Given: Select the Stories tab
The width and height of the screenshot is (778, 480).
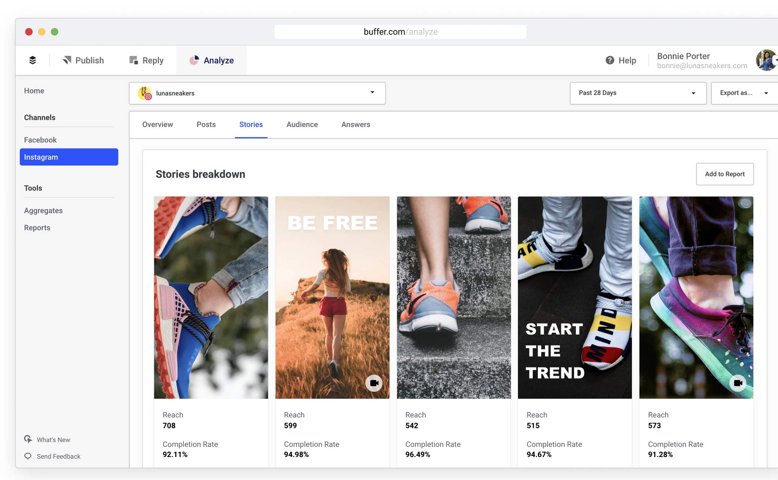Looking at the screenshot, I should coord(251,125).
